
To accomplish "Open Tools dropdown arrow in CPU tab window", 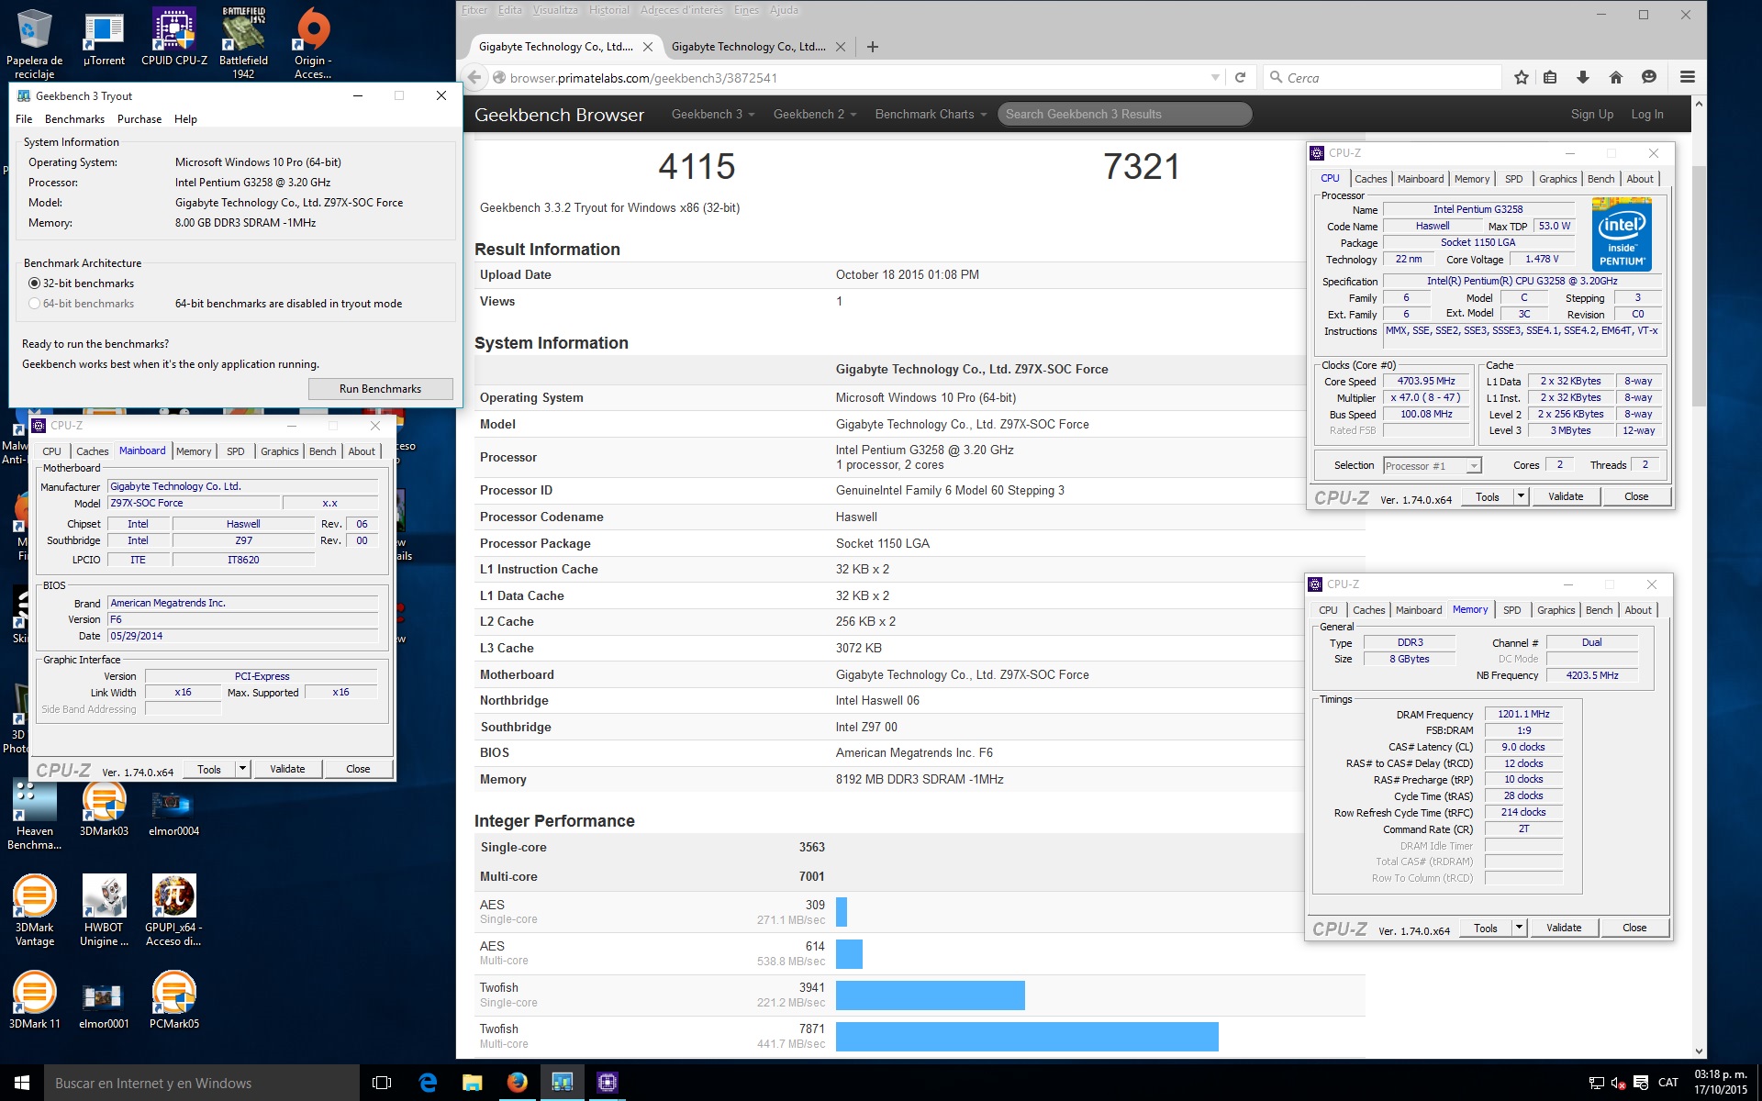I will point(1521,496).
